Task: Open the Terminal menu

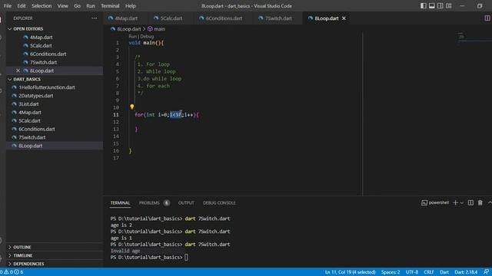Action: 110,6
